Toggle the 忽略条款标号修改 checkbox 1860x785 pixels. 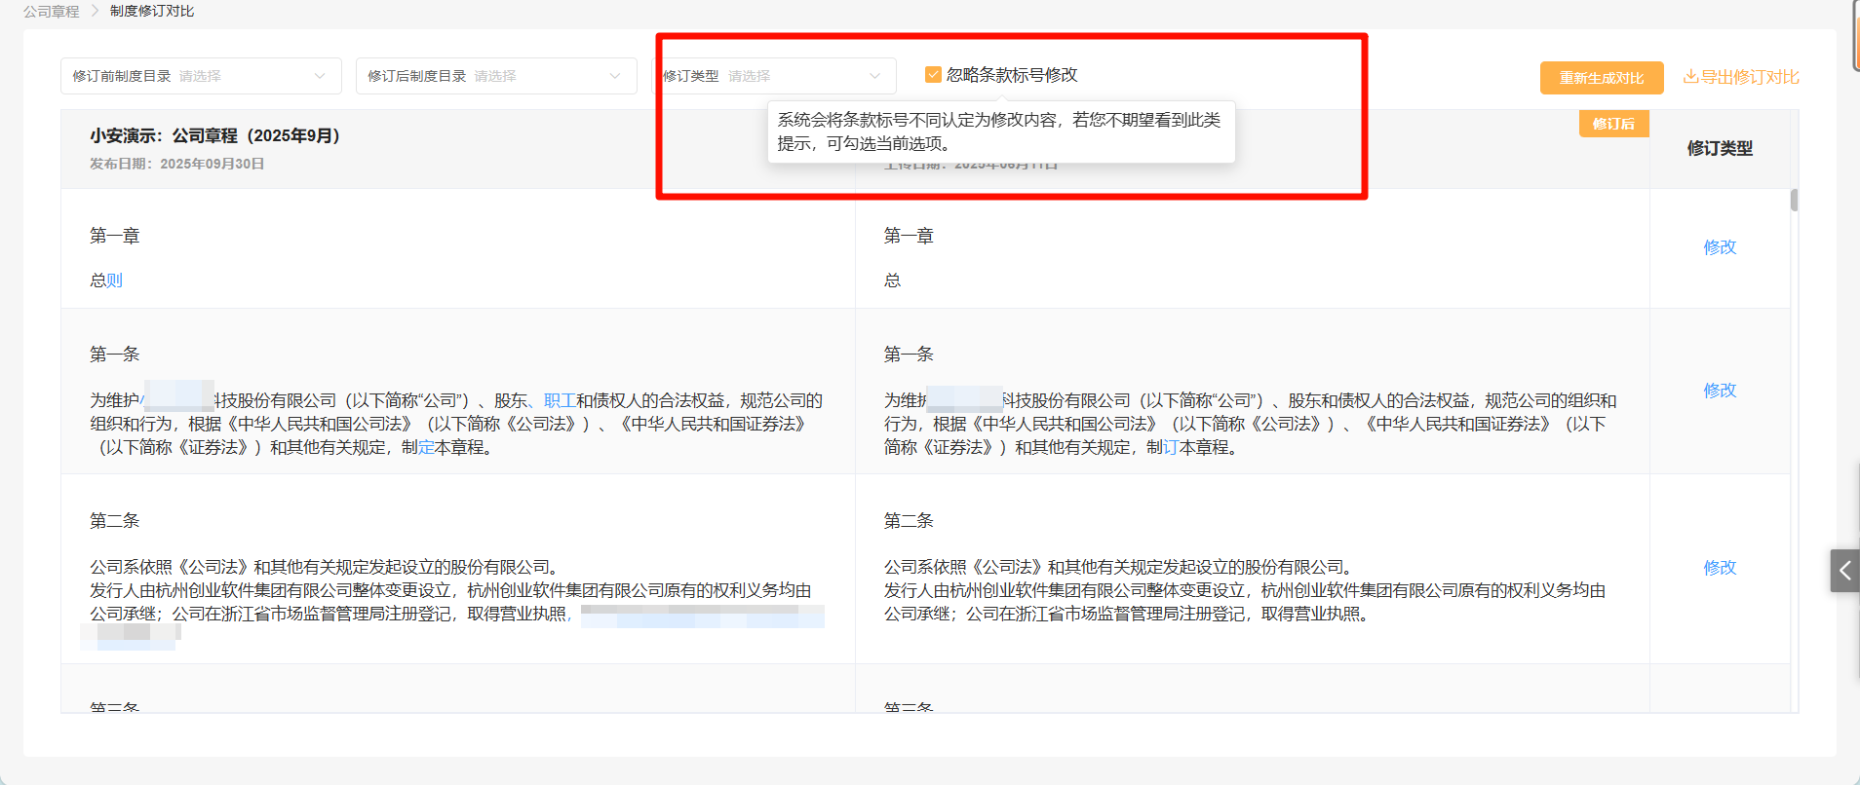[x=933, y=75]
